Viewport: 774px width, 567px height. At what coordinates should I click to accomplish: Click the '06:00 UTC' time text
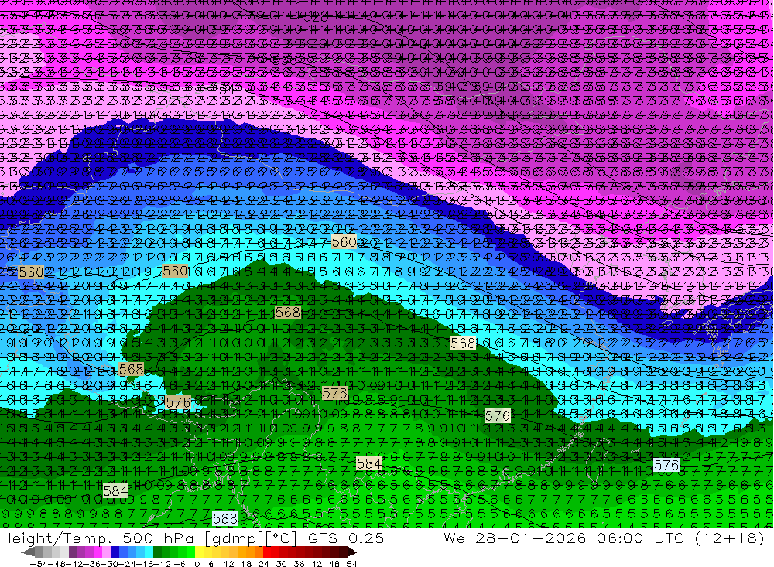tap(641, 538)
